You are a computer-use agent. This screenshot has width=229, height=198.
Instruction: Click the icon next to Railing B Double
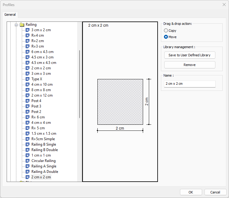28,150
